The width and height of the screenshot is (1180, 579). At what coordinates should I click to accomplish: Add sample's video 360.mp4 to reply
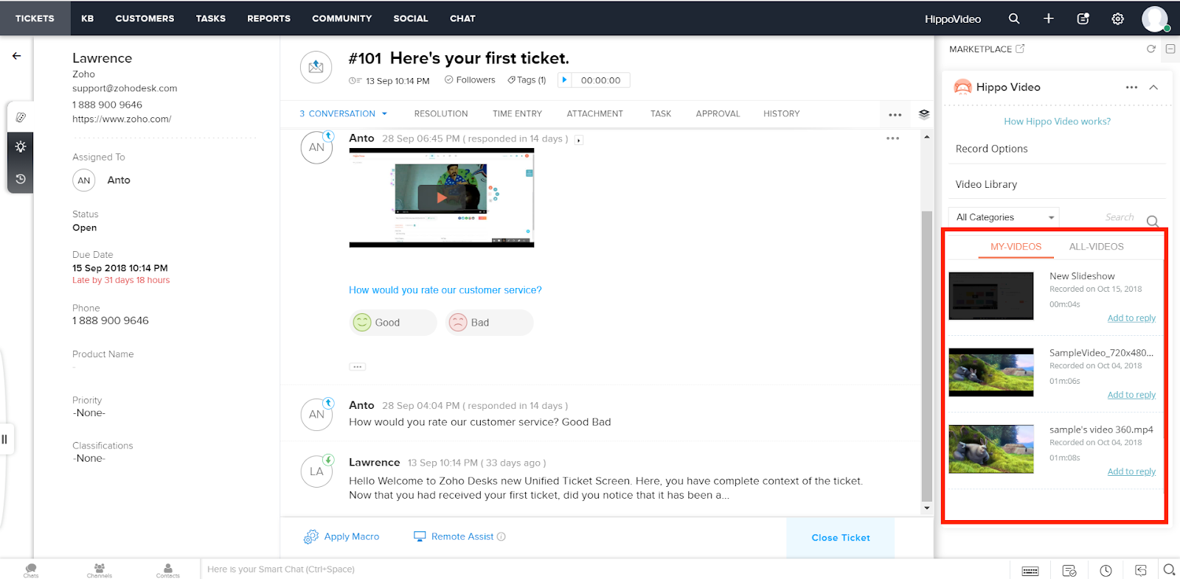[1131, 471]
